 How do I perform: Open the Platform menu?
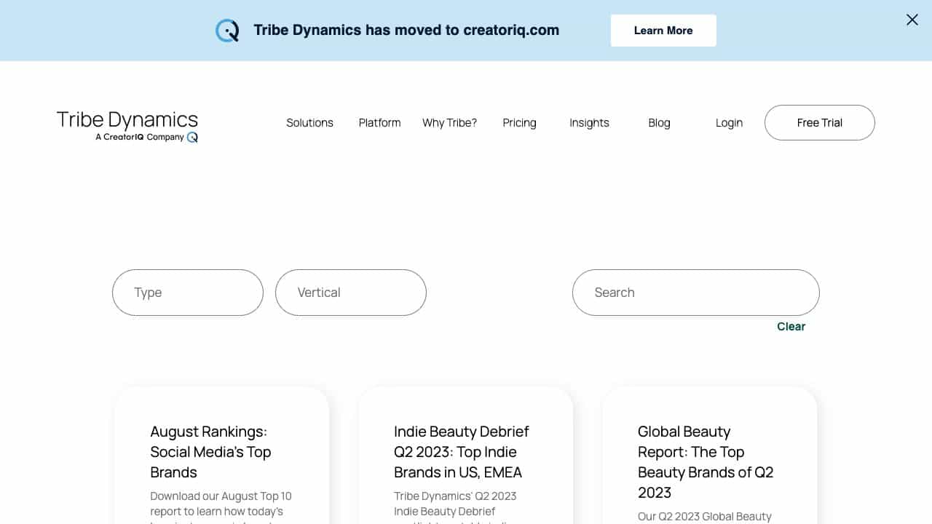pyautogui.click(x=379, y=123)
